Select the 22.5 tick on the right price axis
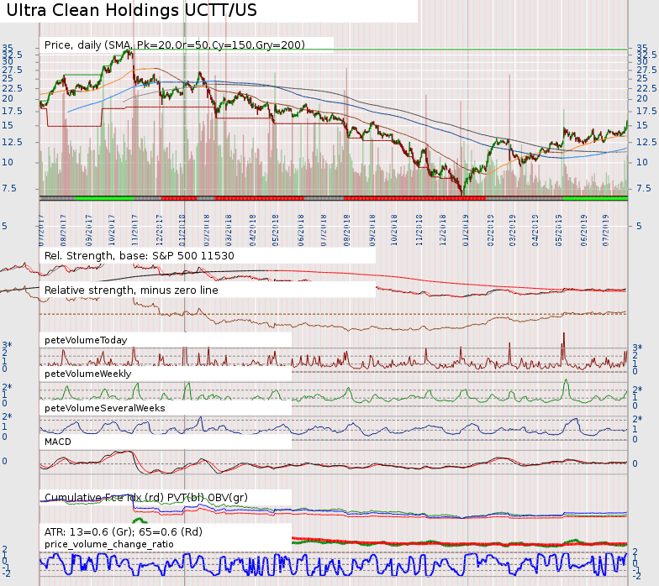Screen dimensions: 659x586 tap(647, 88)
